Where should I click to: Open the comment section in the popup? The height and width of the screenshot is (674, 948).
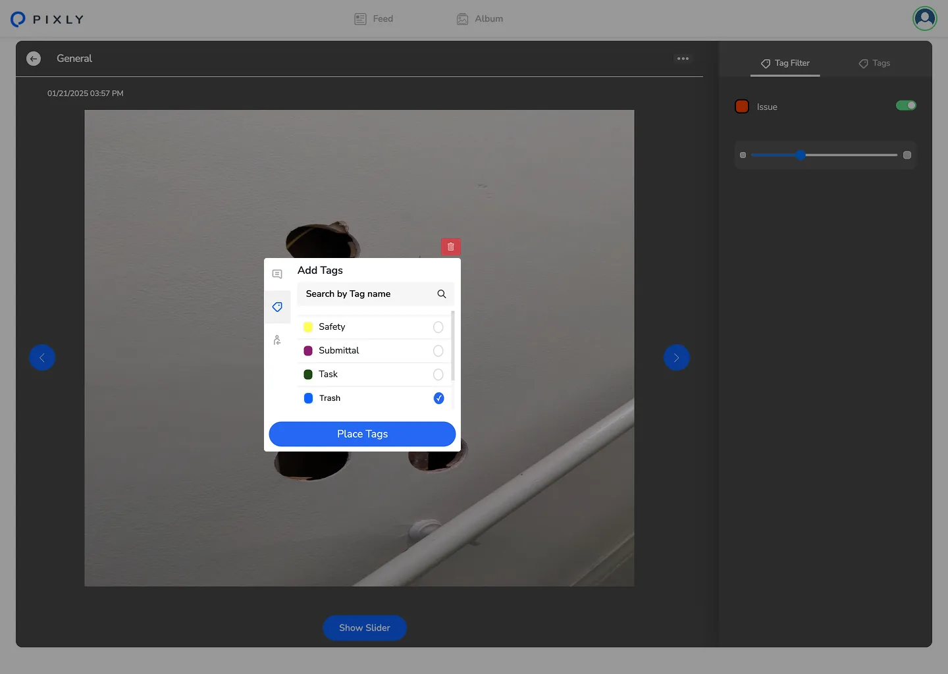(x=277, y=274)
